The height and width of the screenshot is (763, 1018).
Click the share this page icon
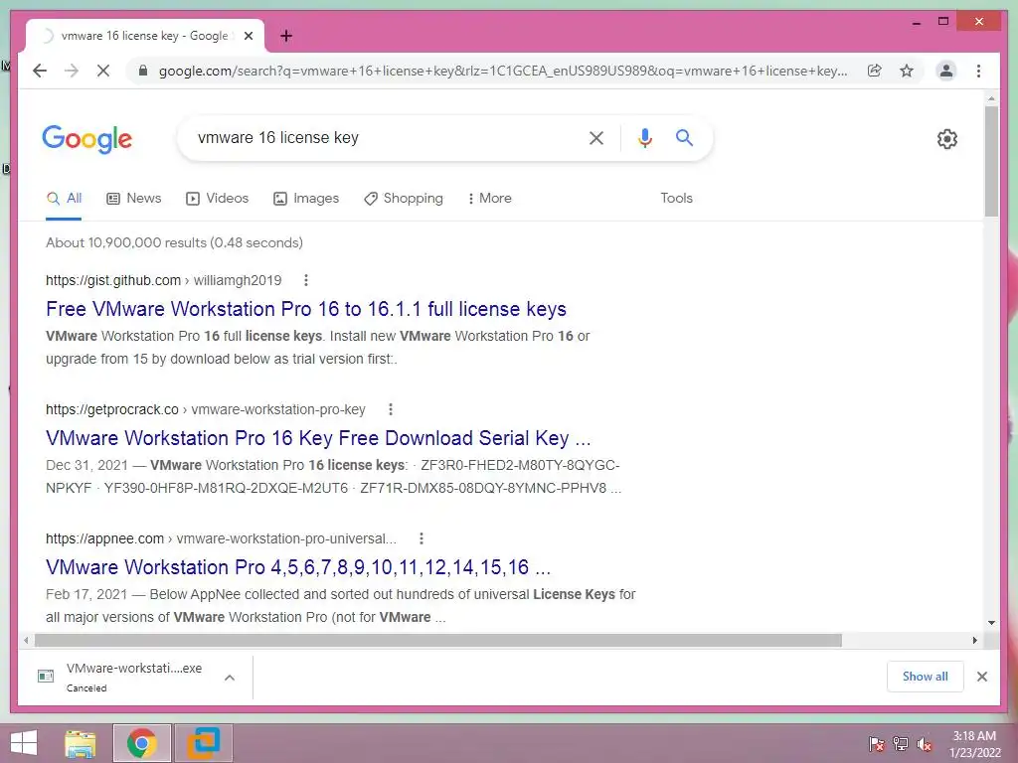875,71
